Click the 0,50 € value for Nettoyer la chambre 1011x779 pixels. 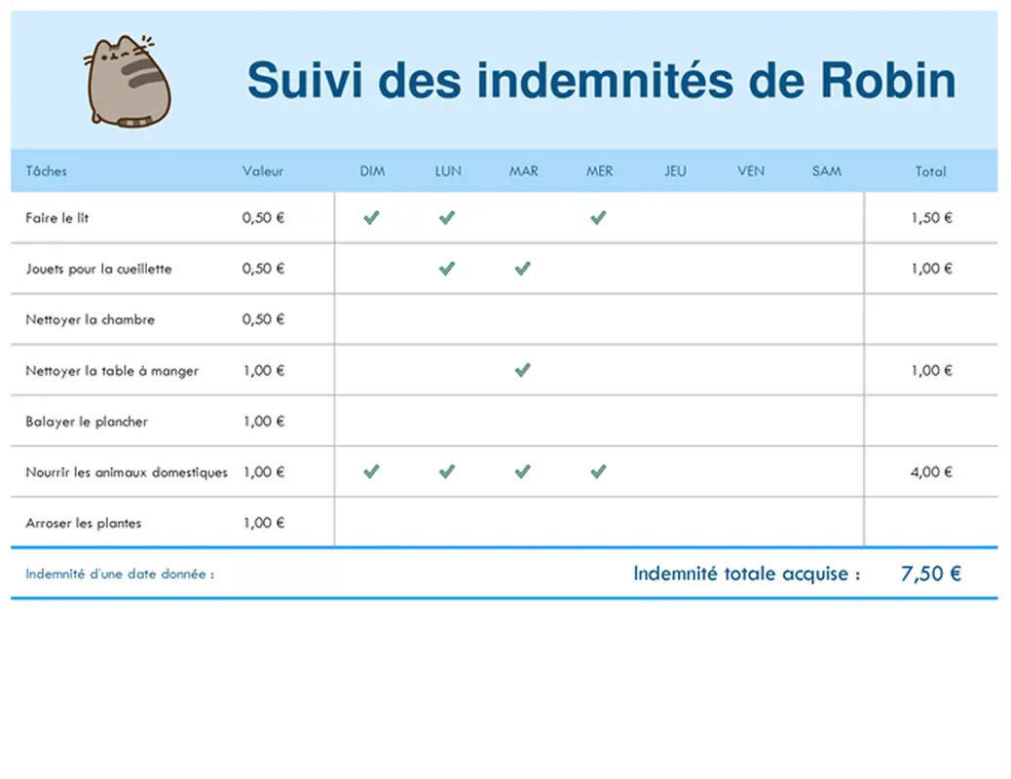pos(262,319)
